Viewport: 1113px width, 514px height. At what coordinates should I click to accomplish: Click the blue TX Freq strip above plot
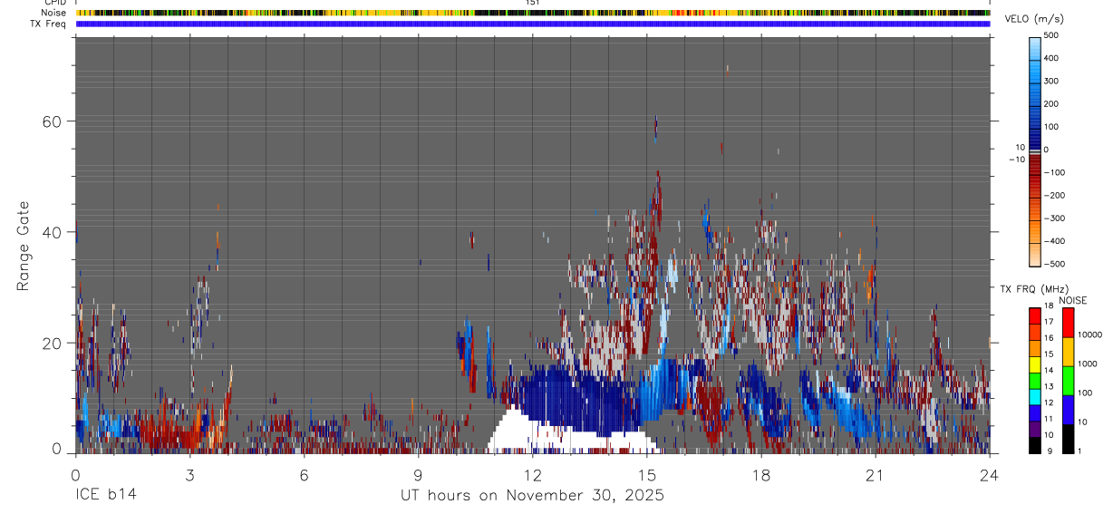click(533, 24)
